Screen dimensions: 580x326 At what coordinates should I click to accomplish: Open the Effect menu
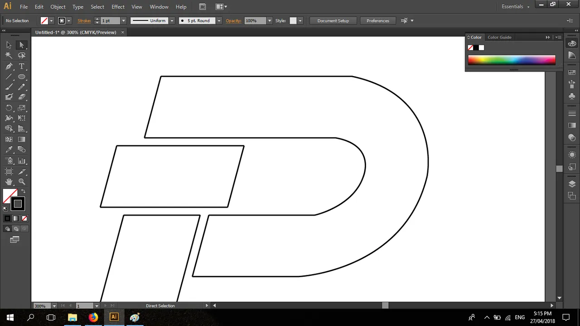[118, 7]
